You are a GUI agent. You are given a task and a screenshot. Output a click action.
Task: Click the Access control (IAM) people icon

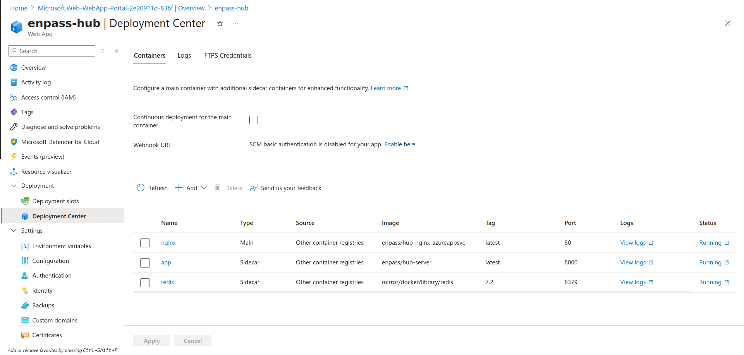coord(14,98)
